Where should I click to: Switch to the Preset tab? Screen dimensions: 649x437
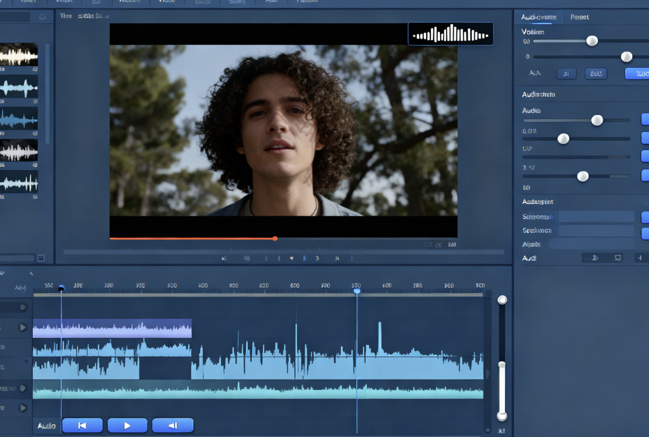point(579,17)
